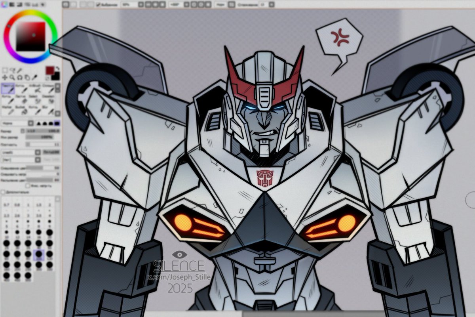The width and height of the screenshot is (475, 317).
Task: Click the transparent color toggle below swatches
Action: point(47,78)
